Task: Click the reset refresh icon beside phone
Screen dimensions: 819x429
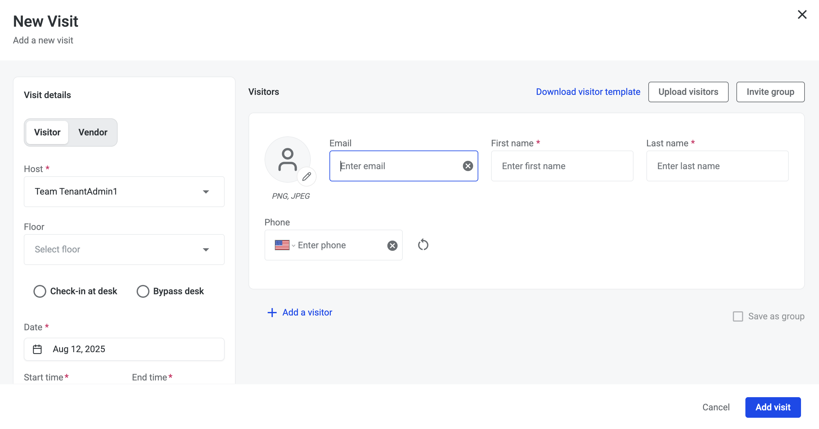Action: click(x=423, y=245)
